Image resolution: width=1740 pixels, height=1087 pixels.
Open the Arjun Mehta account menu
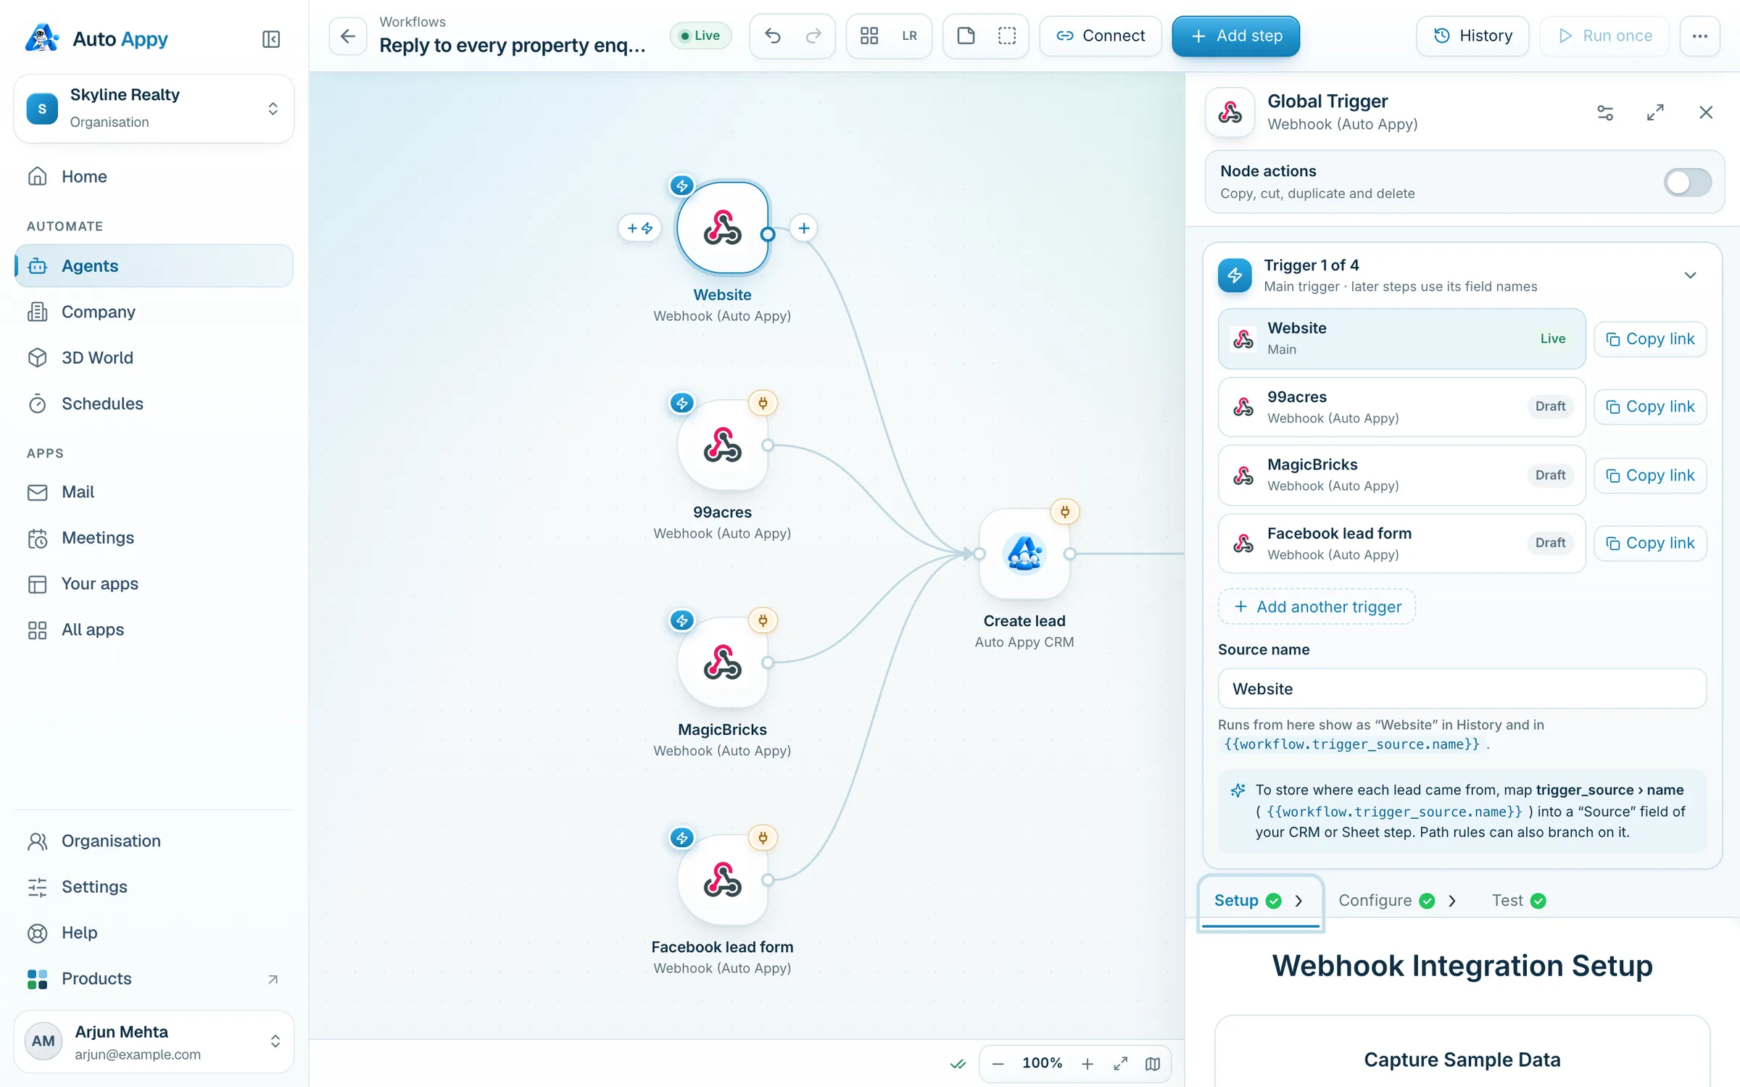[x=154, y=1041]
